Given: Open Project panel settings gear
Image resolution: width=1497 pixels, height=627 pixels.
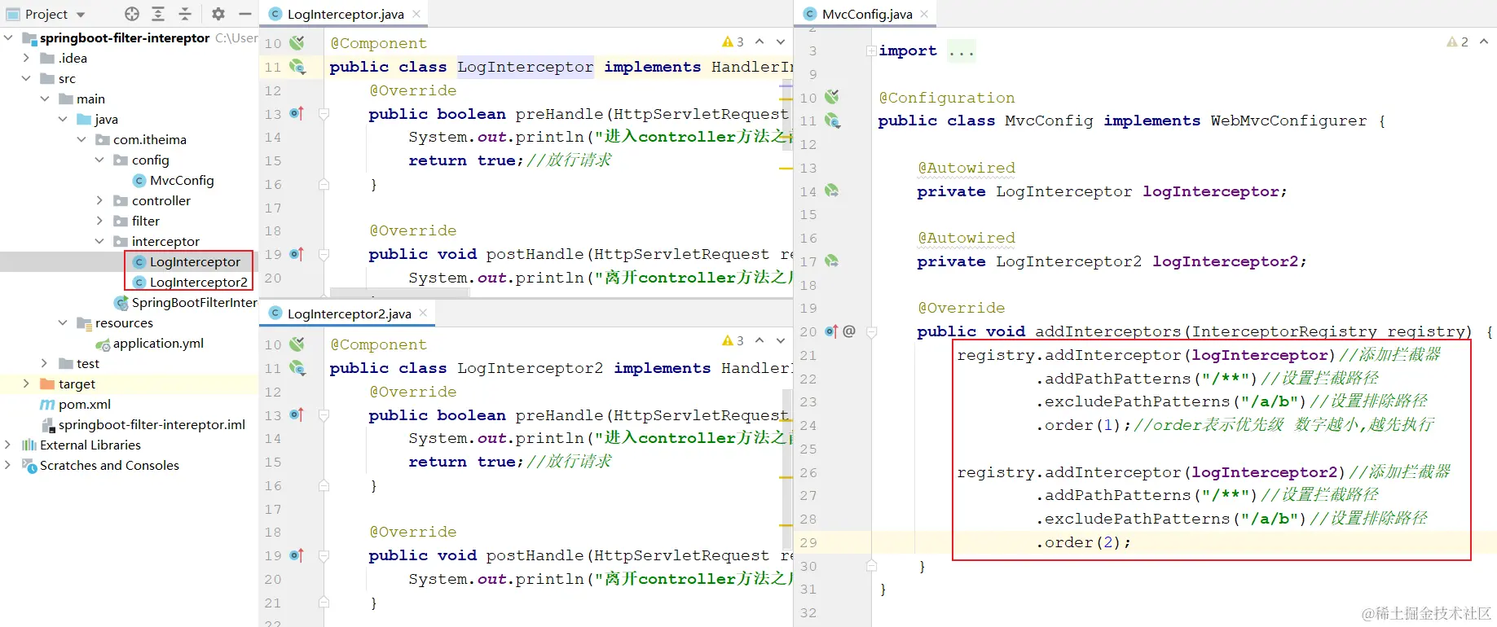Looking at the screenshot, I should 218,14.
